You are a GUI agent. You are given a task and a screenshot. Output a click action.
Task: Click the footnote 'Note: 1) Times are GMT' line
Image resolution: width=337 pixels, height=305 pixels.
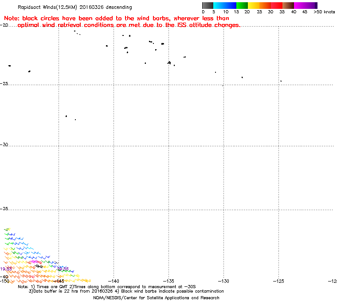coord(107,287)
